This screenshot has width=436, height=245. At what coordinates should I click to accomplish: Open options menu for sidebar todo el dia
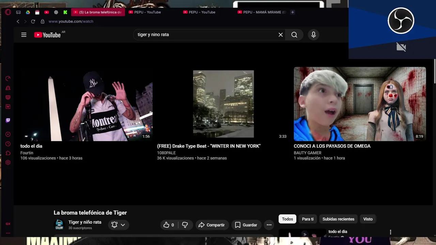click(x=390, y=232)
